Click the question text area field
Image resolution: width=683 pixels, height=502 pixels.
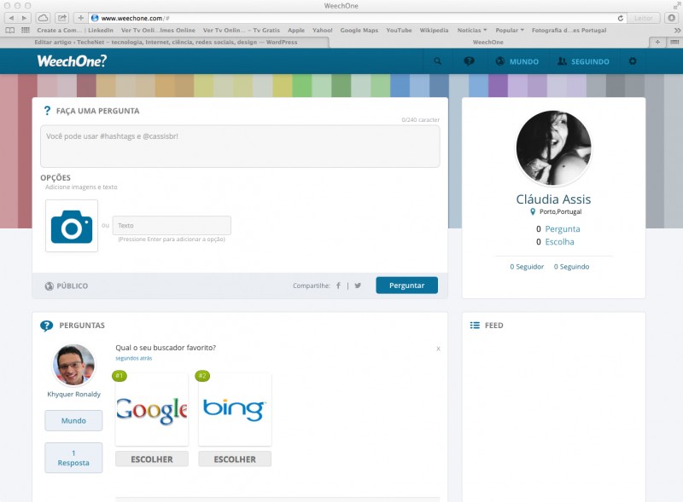tap(240, 147)
